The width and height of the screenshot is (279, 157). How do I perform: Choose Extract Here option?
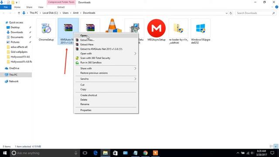click(106, 44)
